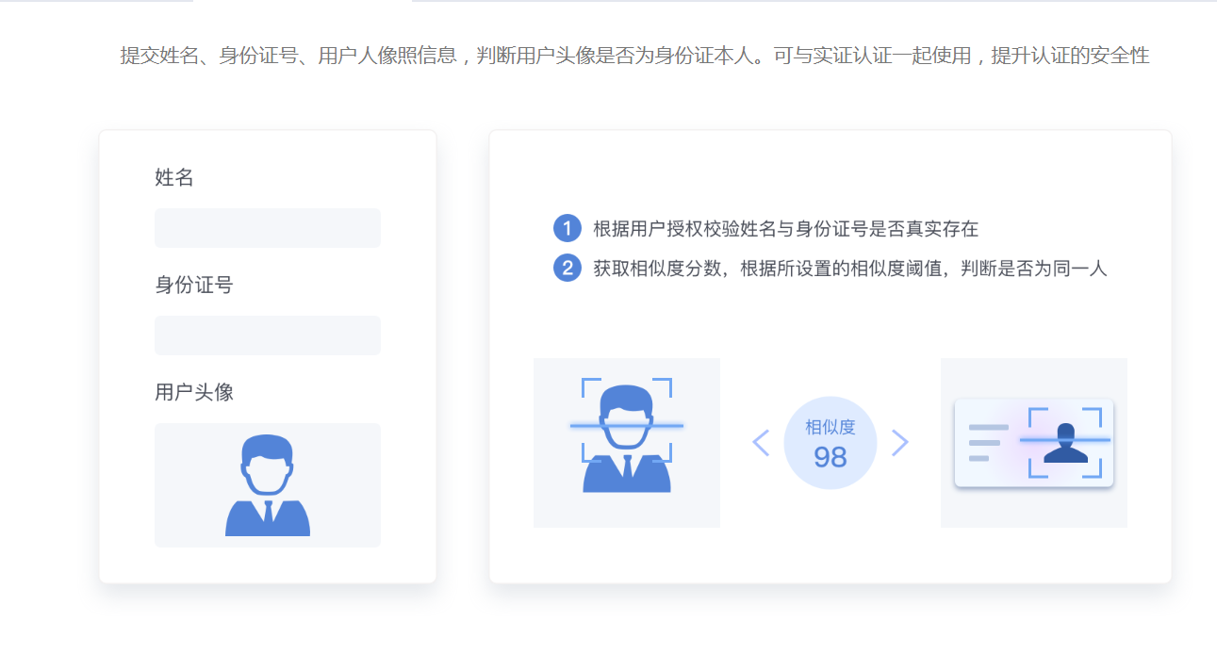Click the blue businessman avatar under 用户头像
The height and width of the screenshot is (654, 1217).
tap(267, 485)
